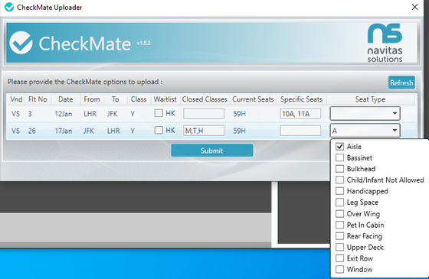Screen dimensions: 429x279
Task: Uncheck the Aisle seat type option
Action: [340, 147]
